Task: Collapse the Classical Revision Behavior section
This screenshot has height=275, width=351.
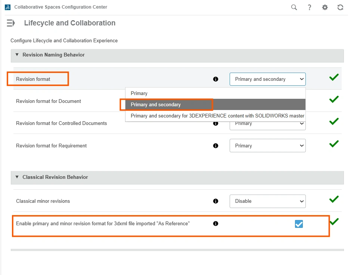Action: [x=17, y=177]
